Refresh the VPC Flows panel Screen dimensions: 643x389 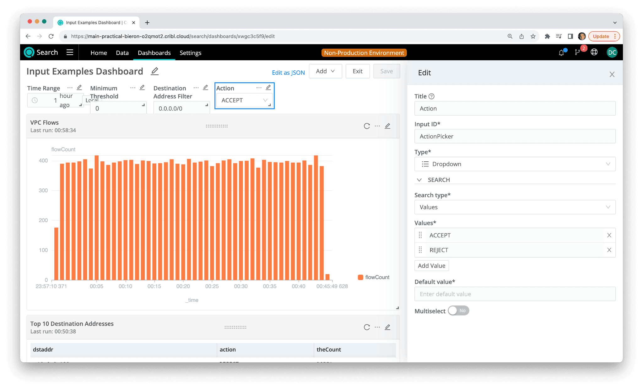pyautogui.click(x=366, y=126)
